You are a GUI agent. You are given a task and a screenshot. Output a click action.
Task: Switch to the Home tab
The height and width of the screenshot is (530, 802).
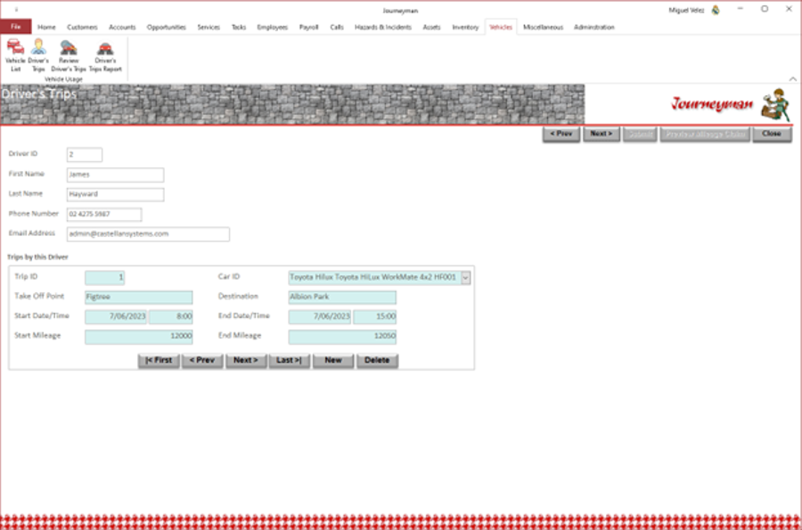[46, 27]
